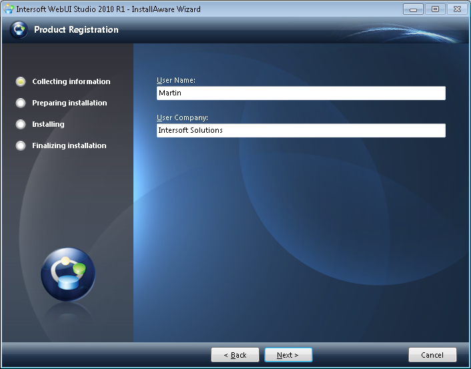
Task: Go back with the Back button
Action: pyautogui.click(x=235, y=355)
